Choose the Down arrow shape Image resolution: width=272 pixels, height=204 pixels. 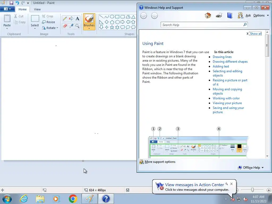click(x=101, y=27)
